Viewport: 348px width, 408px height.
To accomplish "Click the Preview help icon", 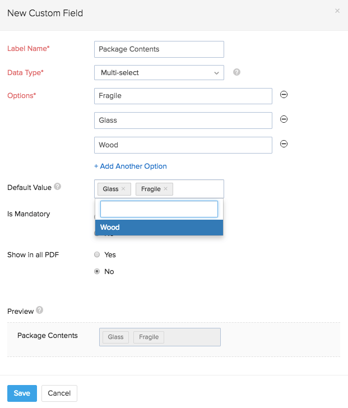I will tap(40, 310).
